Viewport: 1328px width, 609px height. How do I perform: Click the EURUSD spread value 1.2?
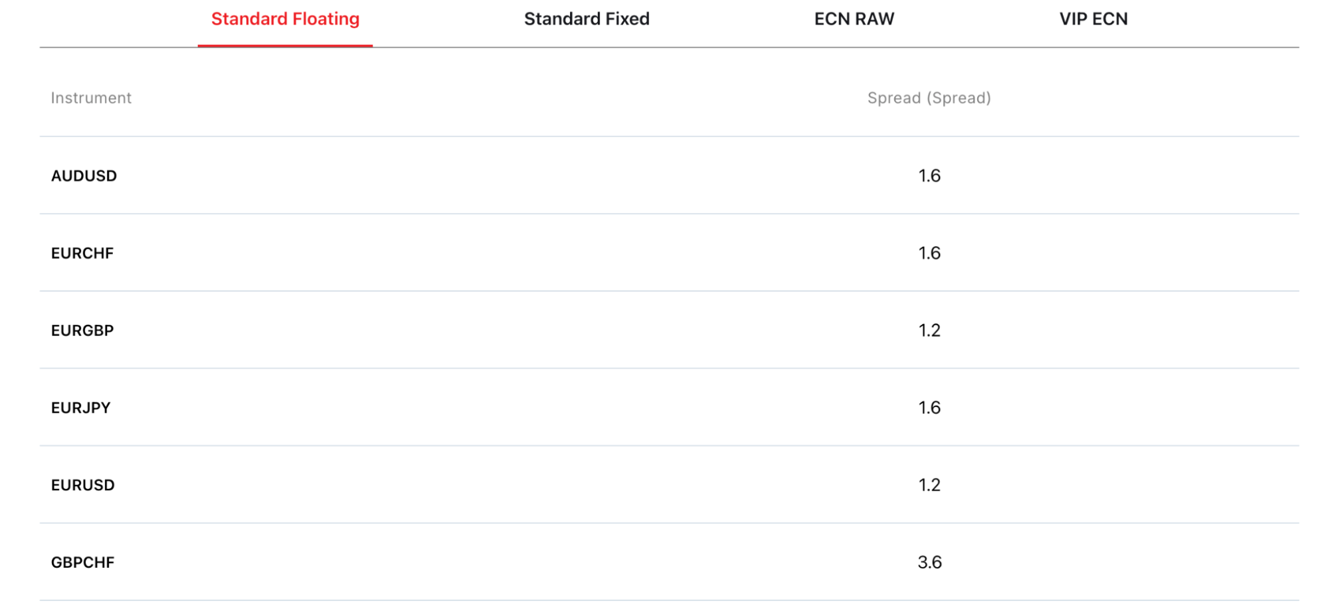929,485
